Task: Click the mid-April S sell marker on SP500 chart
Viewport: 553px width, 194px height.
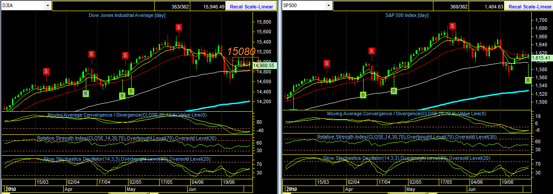Action: click(x=371, y=51)
